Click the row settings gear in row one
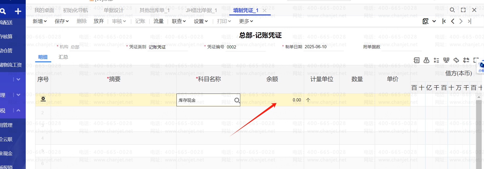484x169 pixels. click(x=43, y=99)
